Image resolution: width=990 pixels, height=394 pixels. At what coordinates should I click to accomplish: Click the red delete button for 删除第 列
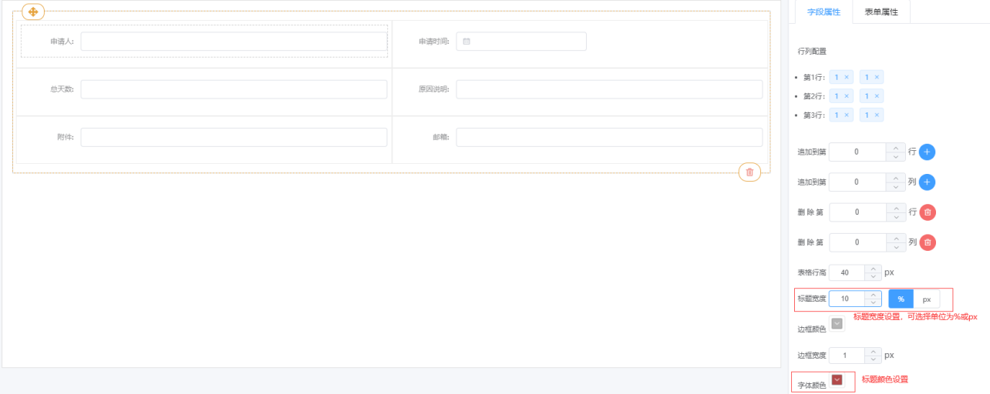(x=928, y=242)
